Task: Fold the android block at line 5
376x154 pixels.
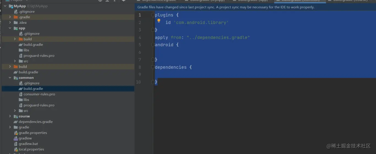Action: pyautogui.click(x=153, y=45)
